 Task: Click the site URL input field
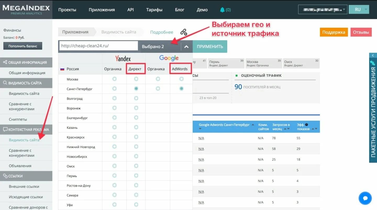click(x=98, y=46)
